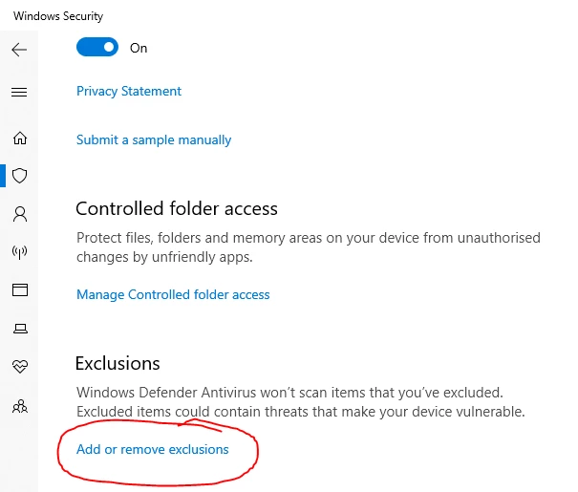Screen dimensions: 578x492
Task: Open the Privacy Statement link
Action: click(129, 91)
